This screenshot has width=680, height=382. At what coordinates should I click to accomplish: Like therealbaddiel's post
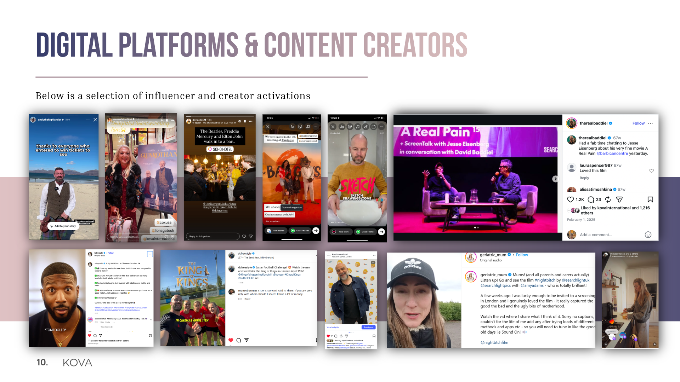pos(571,199)
